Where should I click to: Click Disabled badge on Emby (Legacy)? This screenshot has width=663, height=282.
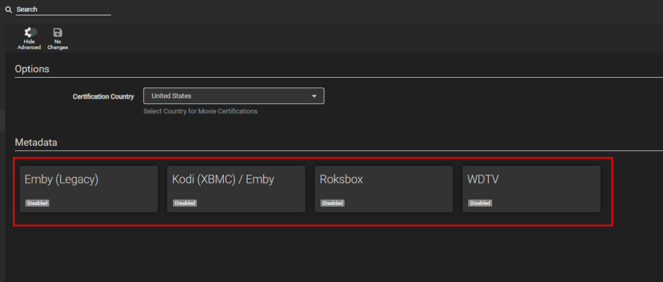[37, 203]
